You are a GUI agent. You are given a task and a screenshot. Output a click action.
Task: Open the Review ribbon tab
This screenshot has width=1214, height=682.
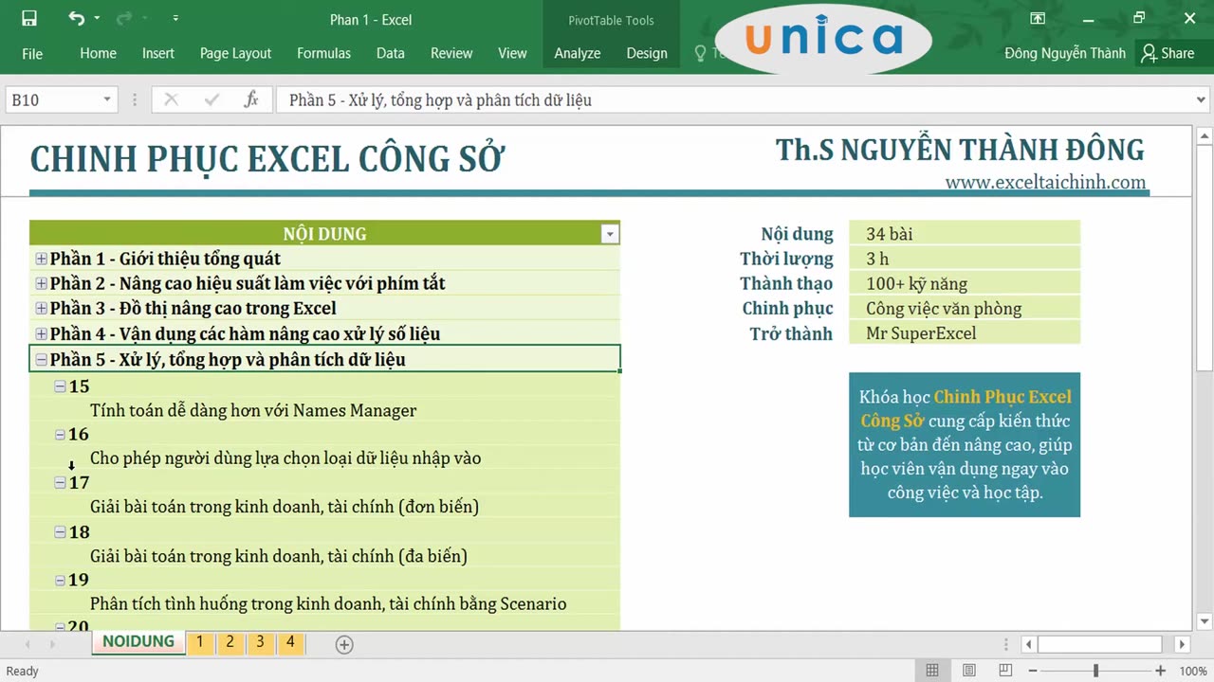tap(451, 53)
